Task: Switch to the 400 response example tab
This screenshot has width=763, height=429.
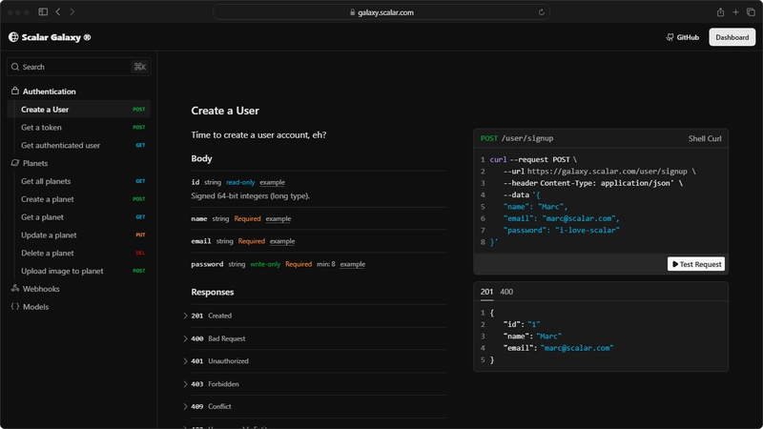Action: click(506, 292)
